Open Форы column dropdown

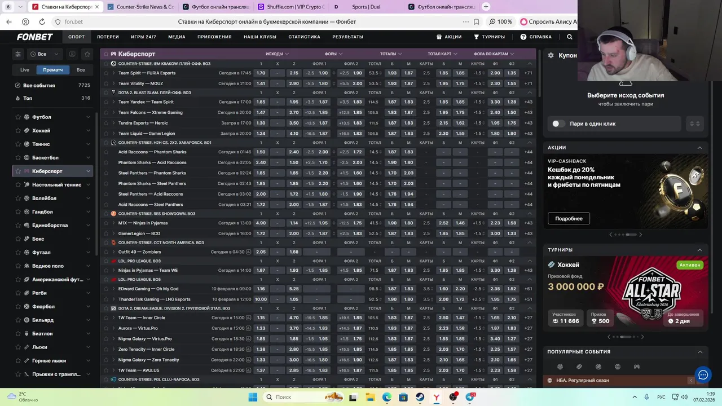click(x=334, y=54)
